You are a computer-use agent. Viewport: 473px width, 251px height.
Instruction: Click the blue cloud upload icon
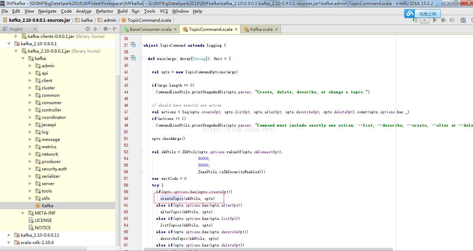pyautogui.click(x=410, y=14)
